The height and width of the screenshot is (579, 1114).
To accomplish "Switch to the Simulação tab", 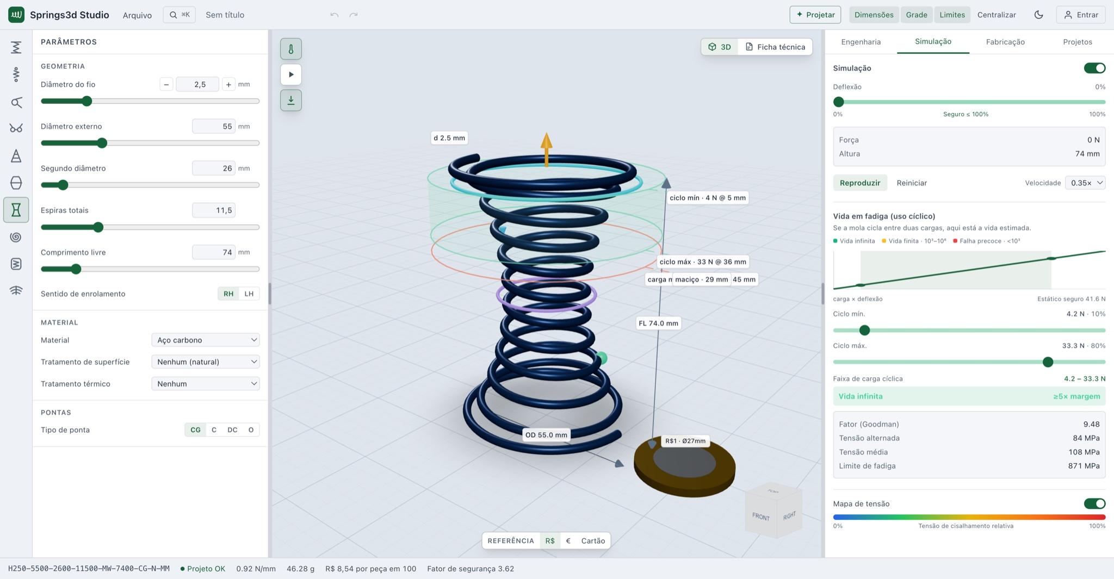I will [x=933, y=41].
